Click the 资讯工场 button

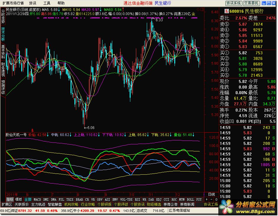pyautogui.click(x=211, y=204)
